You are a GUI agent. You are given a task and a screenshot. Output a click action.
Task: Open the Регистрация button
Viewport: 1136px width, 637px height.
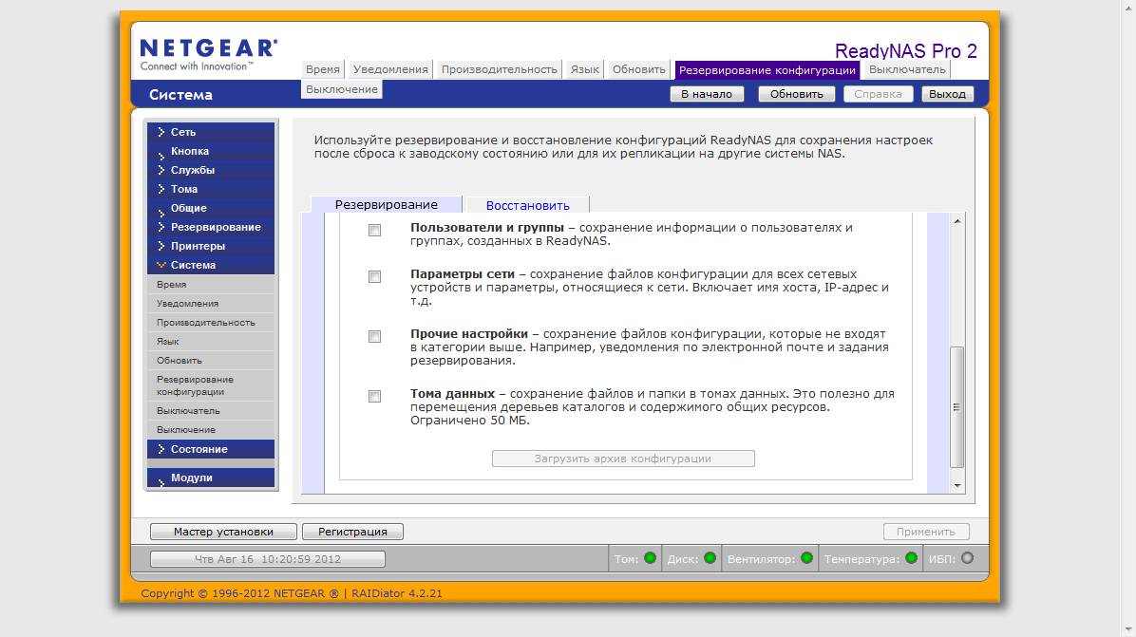(352, 532)
